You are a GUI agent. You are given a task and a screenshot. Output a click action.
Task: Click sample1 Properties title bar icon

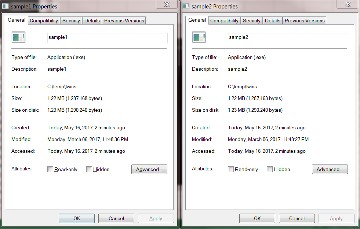click(6, 7)
